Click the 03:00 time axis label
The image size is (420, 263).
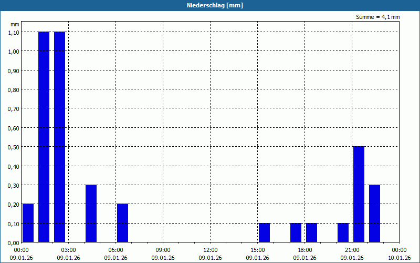(x=69, y=250)
